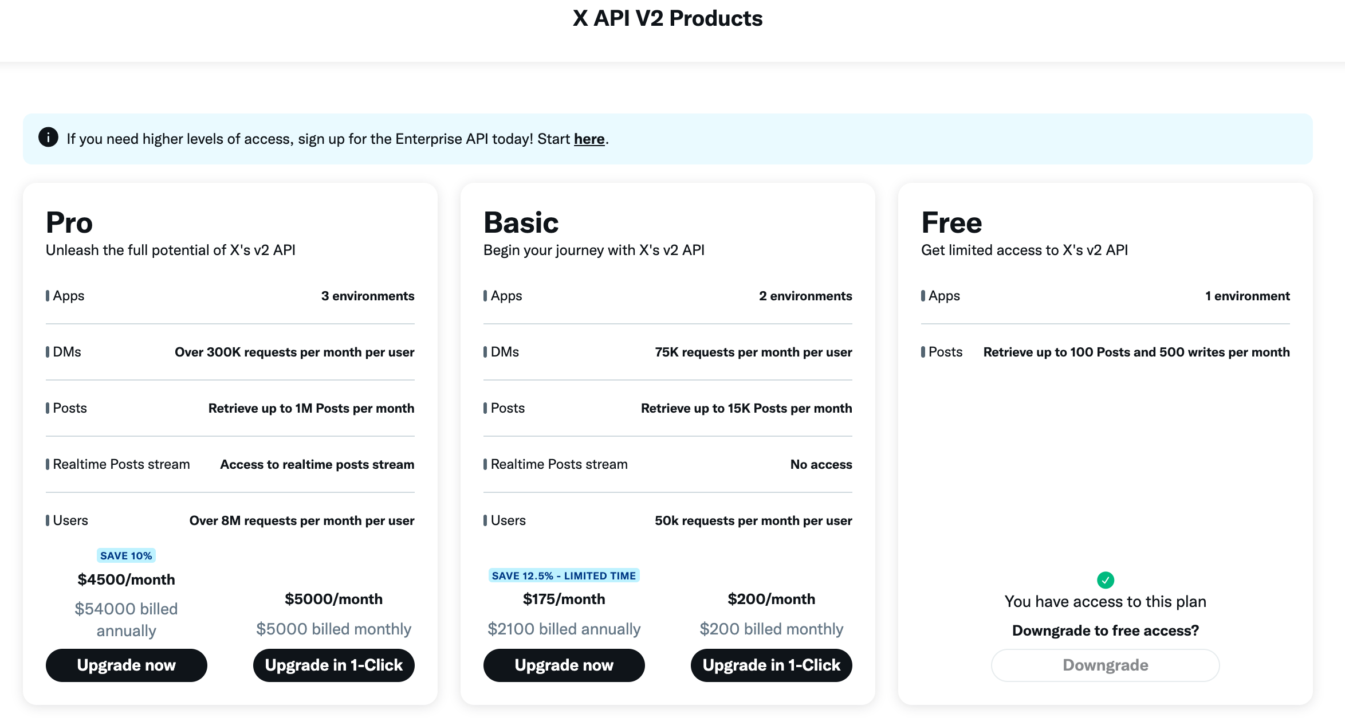Click the $200/month price in Basic
Viewport: 1345px width, 721px height.
pyautogui.click(x=772, y=599)
